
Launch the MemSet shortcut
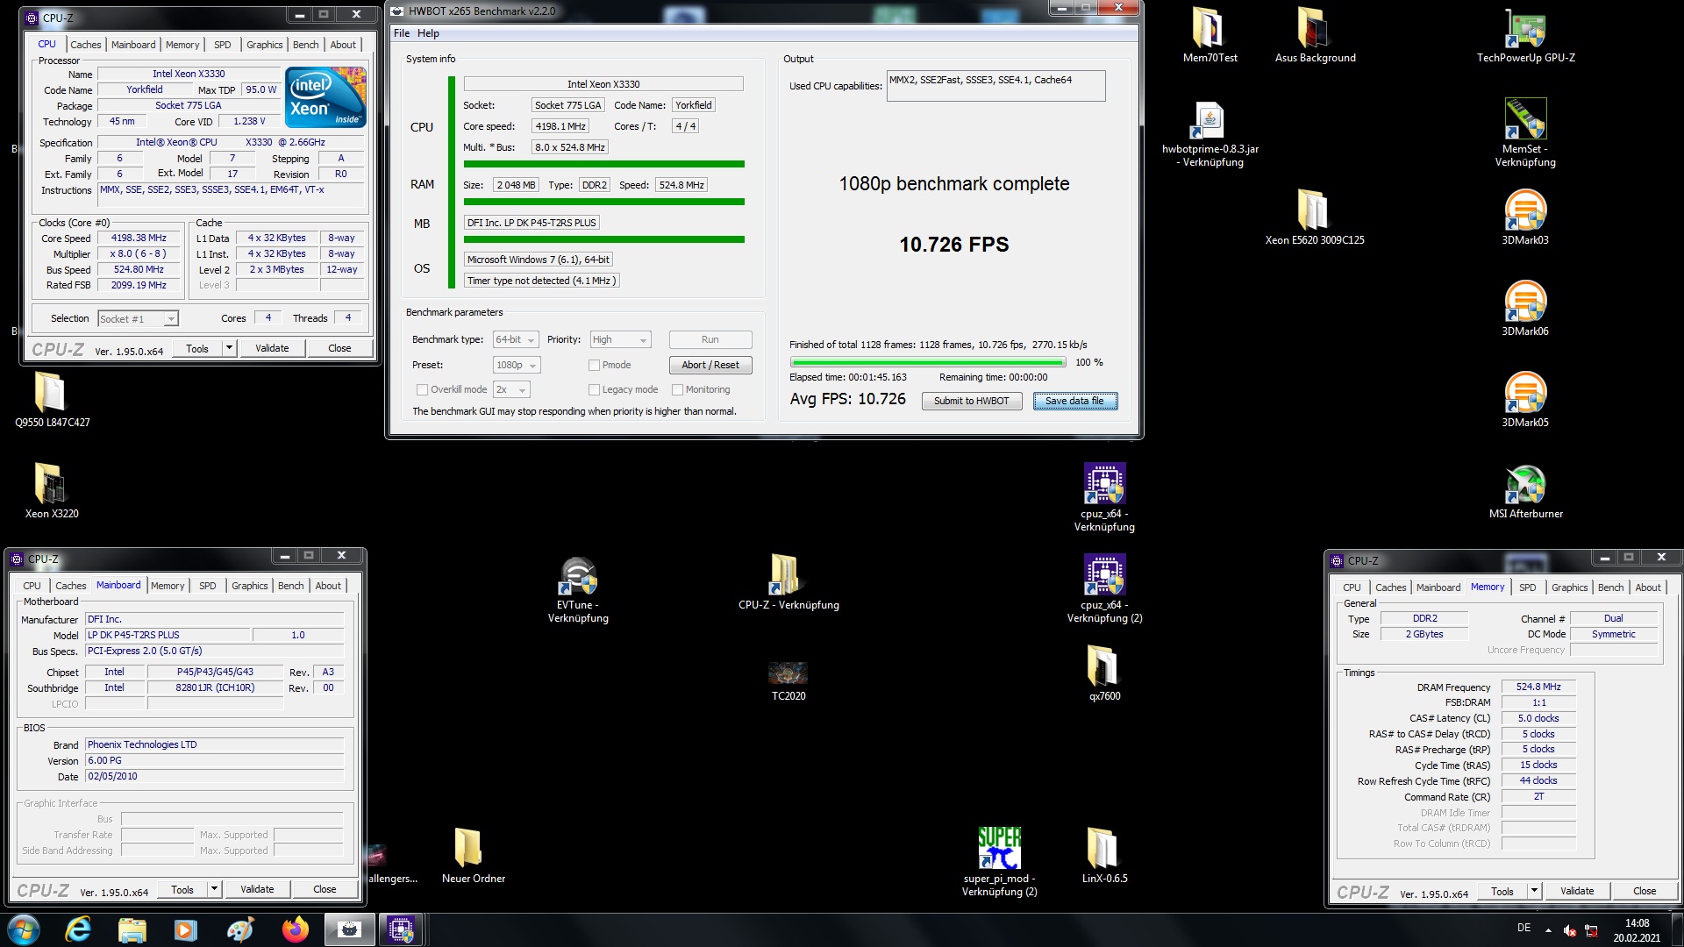(x=1525, y=133)
